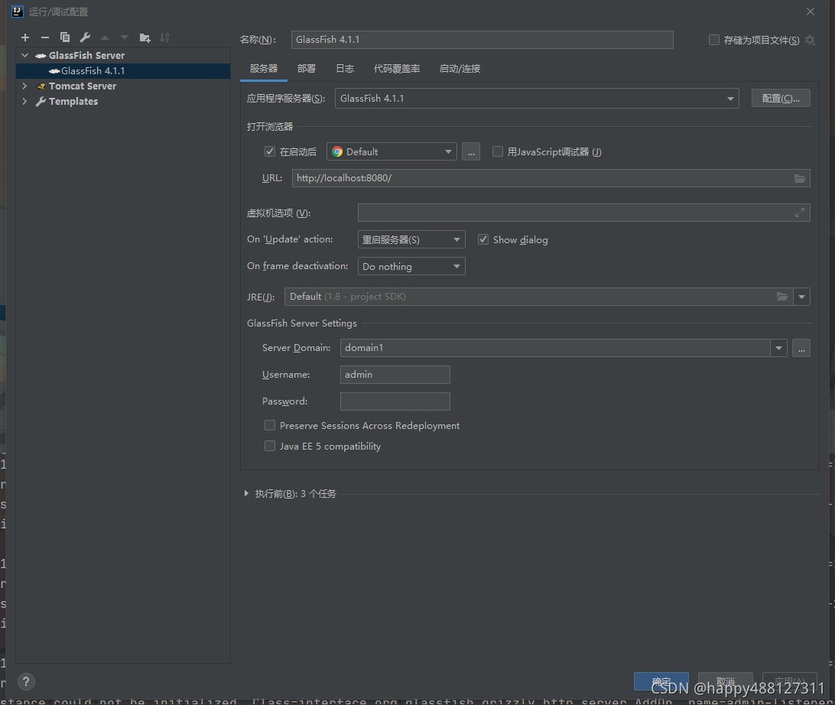
Task: Switch to the 日志 (Logs) tab
Action: pyautogui.click(x=345, y=69)
